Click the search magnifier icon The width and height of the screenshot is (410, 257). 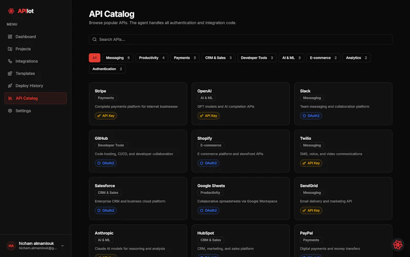pos(94,39)
